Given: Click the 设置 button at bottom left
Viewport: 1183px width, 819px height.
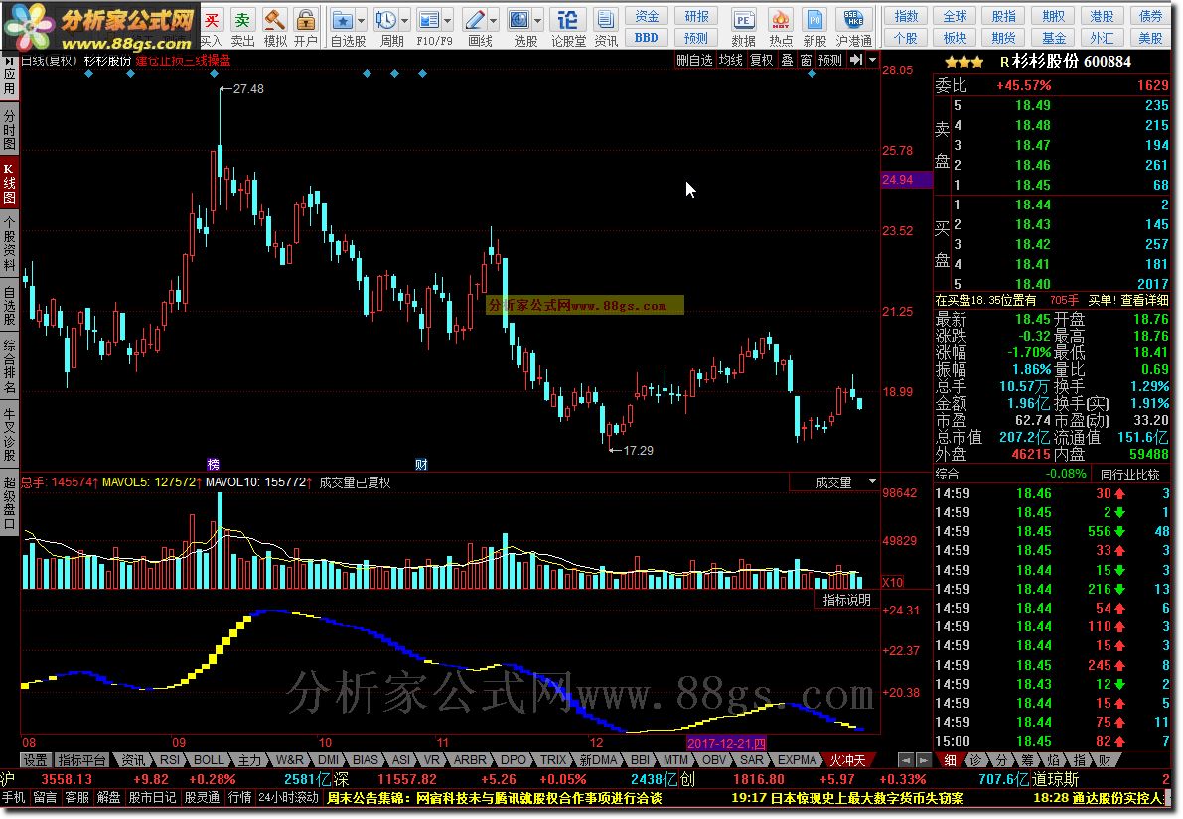Looking at the screenshot, I should [x=35, y=761].
